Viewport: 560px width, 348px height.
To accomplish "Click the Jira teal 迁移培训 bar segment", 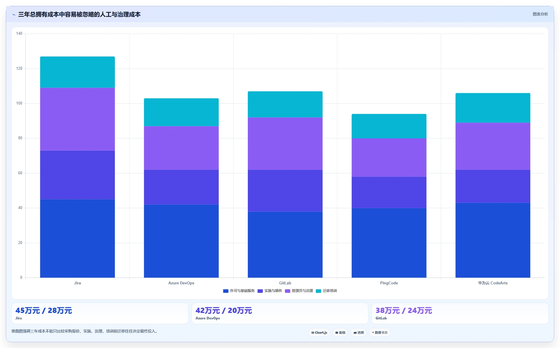I will [78, 72].
